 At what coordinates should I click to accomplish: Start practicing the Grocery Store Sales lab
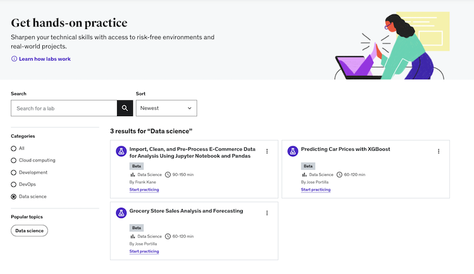pyautogui.click(x=144, y=251)
